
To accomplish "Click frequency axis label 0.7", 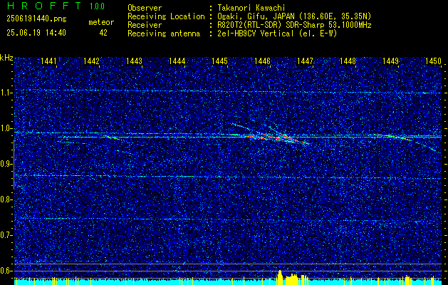I will coord(6,235).
